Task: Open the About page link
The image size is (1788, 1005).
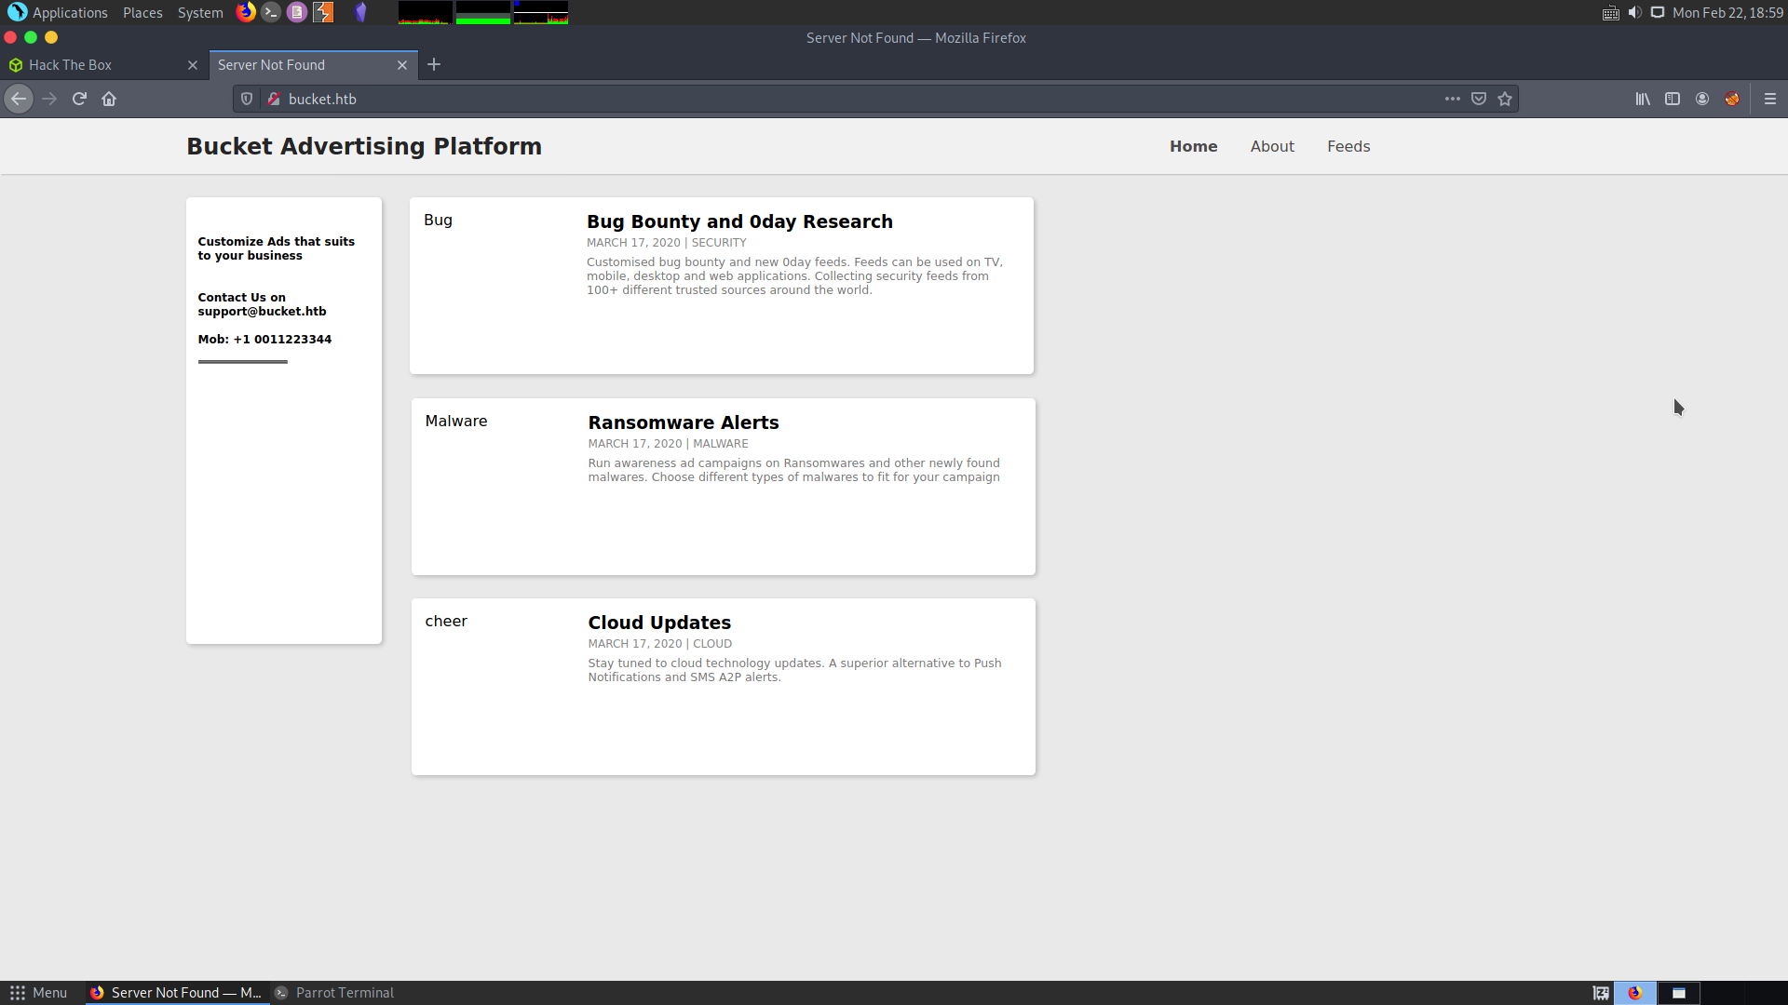Action: 1272,146
